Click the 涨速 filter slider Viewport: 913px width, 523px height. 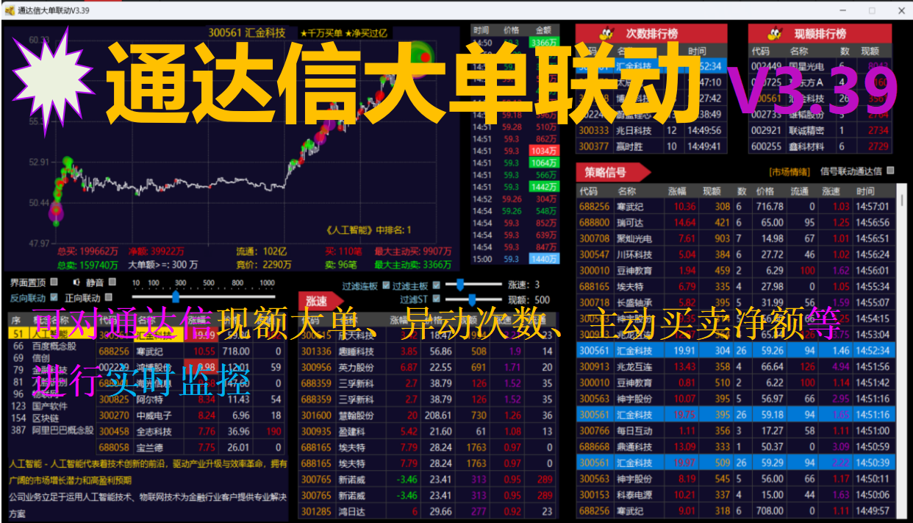pos(459,285)
